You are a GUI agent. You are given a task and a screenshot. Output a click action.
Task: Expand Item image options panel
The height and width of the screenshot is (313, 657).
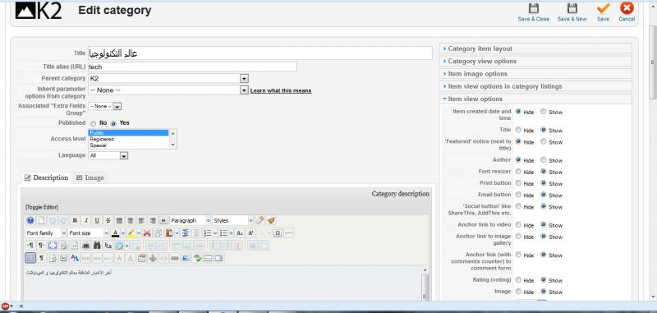(x=535, y=74)
